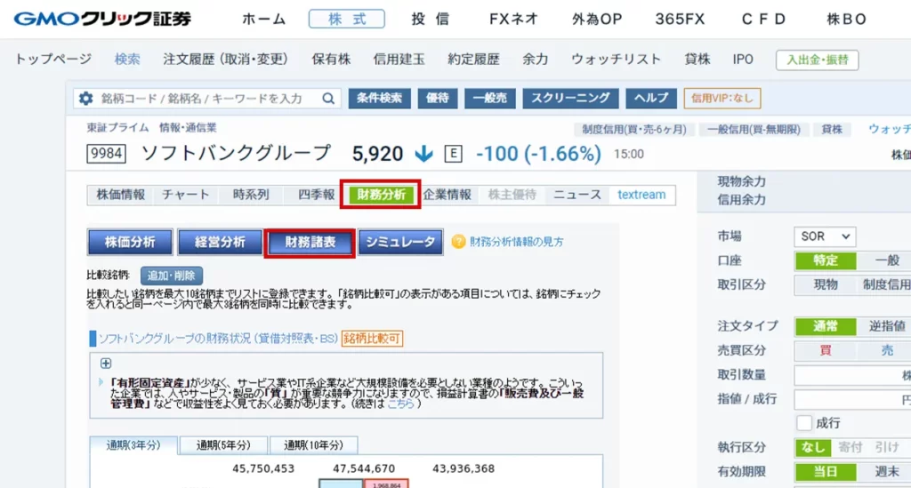Open 信用建玉 submenu
911x488 pixels.
tap(399, 60)
